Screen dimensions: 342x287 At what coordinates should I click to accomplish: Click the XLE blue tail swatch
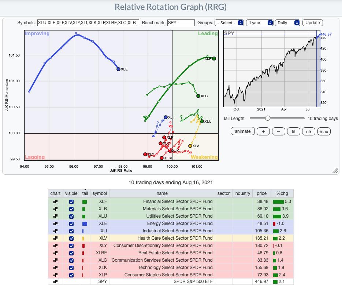point(85,224)
